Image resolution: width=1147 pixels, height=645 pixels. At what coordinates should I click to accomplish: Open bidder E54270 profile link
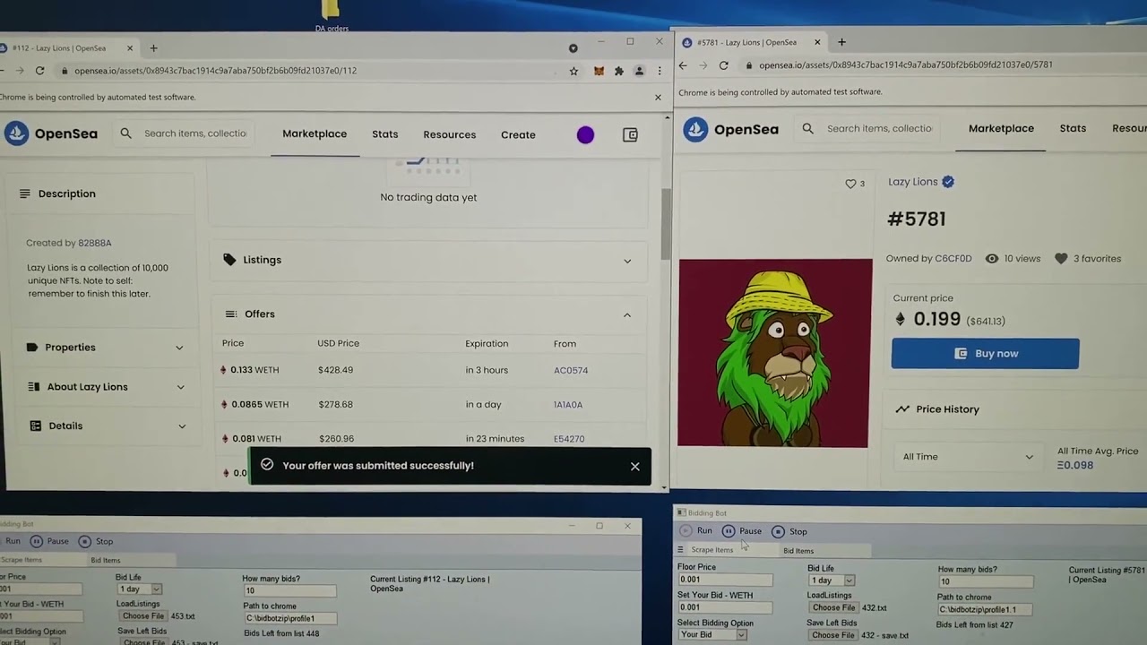point(569,439)
